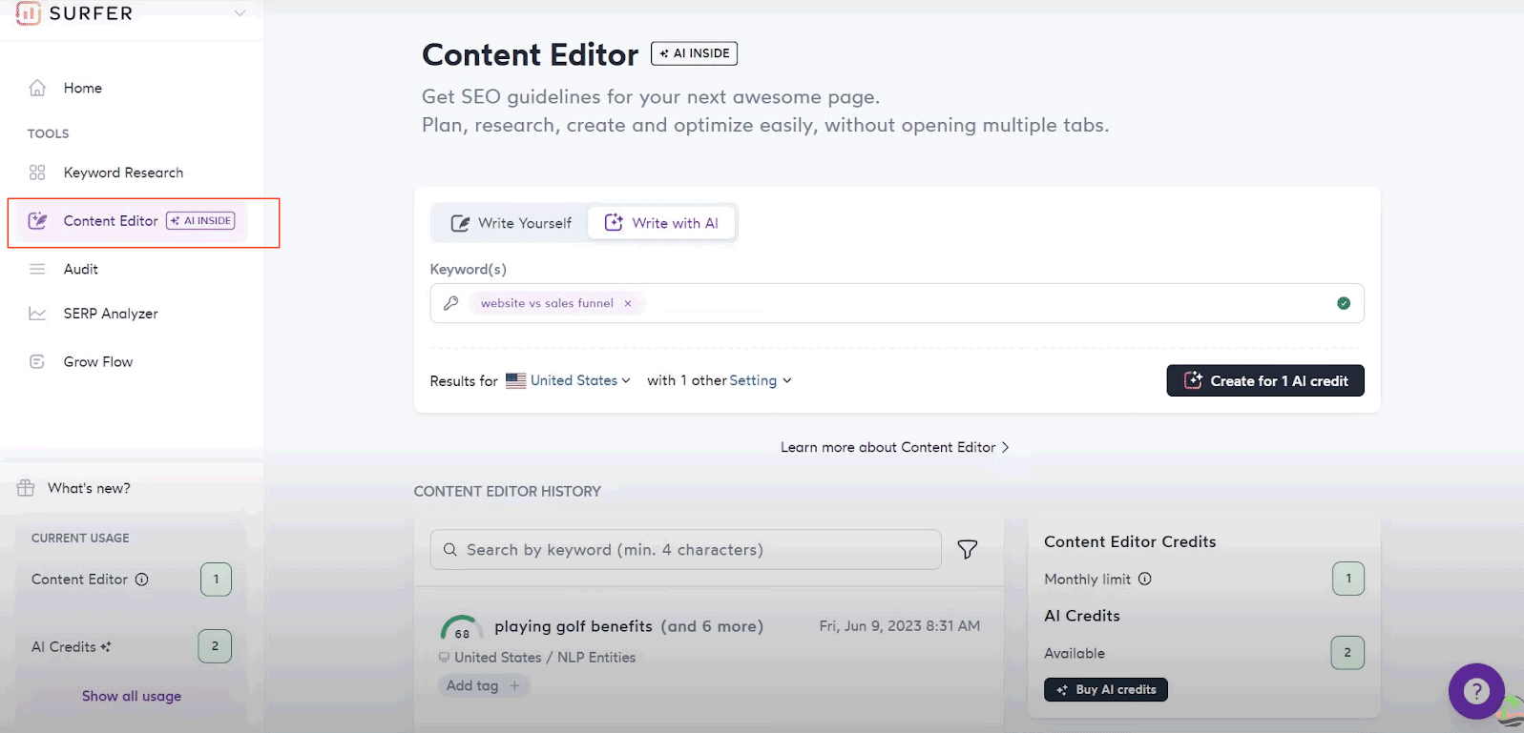Screen dimensions: 1524x733
Task: Click Buy AI credits button
Action: [1106, 689]
